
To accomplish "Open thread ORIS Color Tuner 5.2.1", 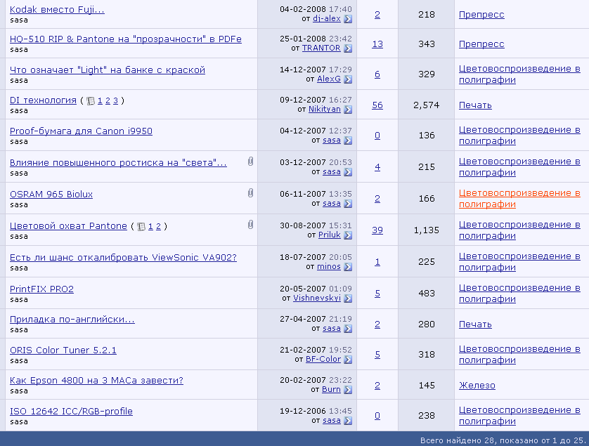I will tap(63, 350).
